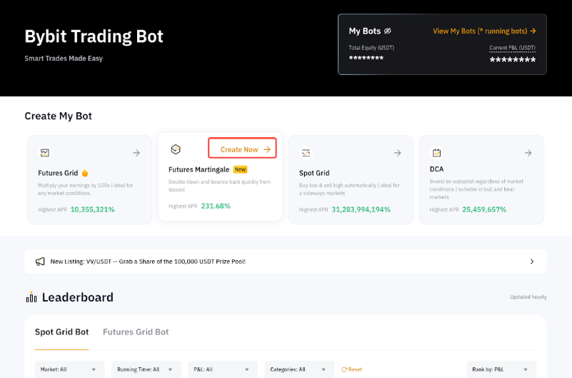The width and height of the screenshot is (572, 378).
Task: Click the arrow on Futures Grid card
Action: click(x=136, y=153)
